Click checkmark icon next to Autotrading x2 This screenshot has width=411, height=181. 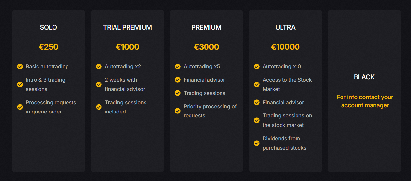tap(99, 67)
